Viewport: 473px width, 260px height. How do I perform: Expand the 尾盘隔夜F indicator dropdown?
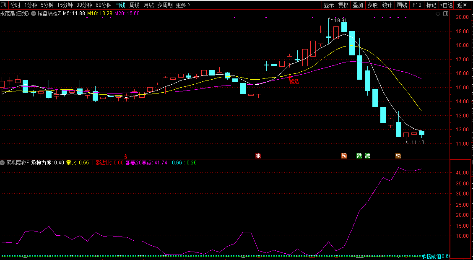coord(3,163)
